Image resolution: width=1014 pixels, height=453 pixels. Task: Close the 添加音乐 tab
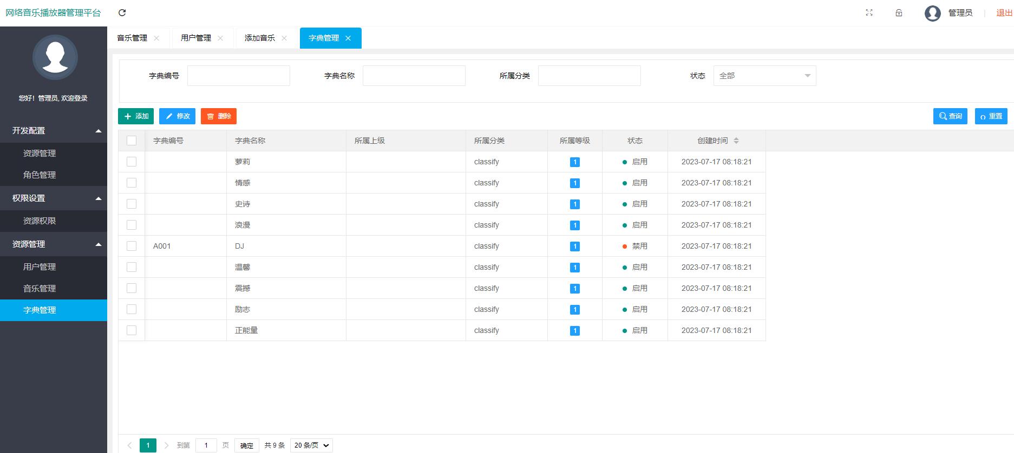coord(284,38)
